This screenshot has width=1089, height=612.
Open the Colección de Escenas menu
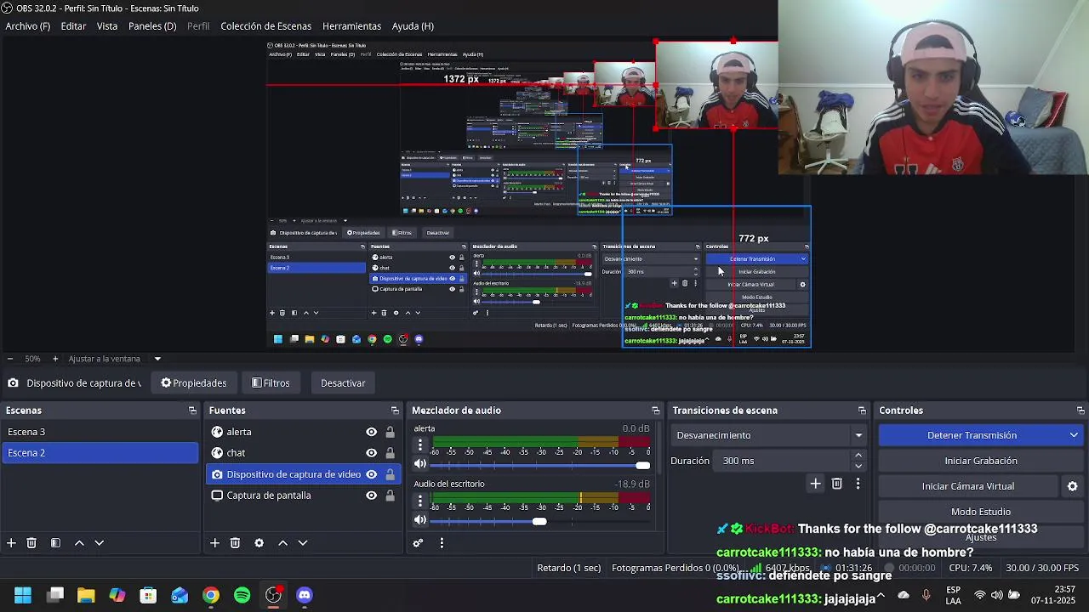coord(266,26)
